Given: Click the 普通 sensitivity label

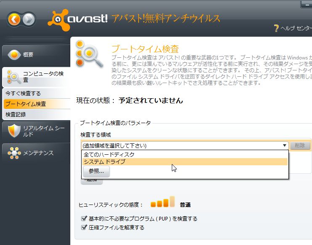Looking at the screenshot, I should point(185,205).
